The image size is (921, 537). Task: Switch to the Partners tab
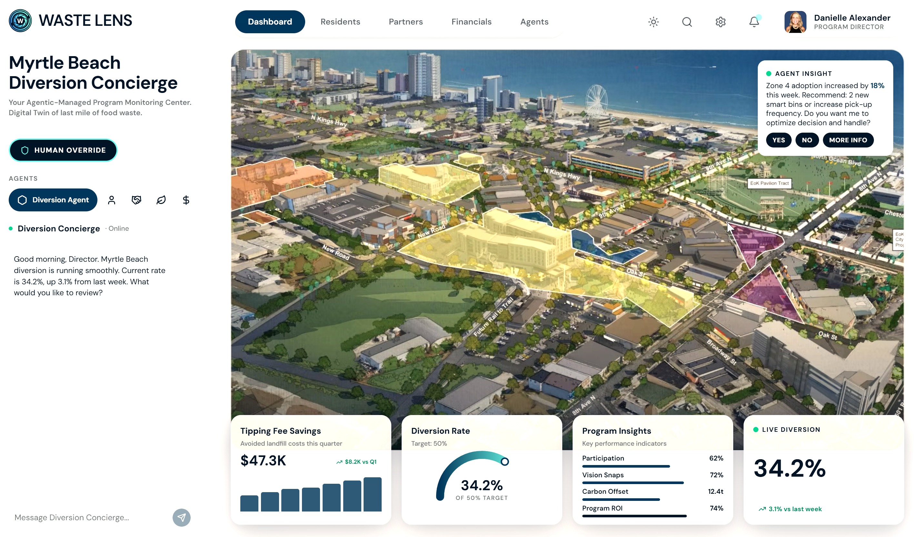pyautogui.click(x=405, y=22)
